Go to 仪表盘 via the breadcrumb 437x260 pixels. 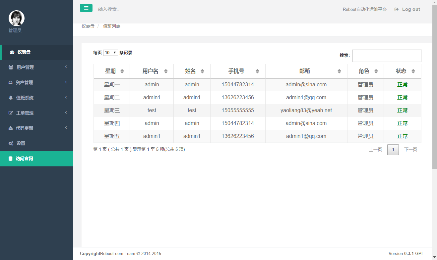coord(89,26)
